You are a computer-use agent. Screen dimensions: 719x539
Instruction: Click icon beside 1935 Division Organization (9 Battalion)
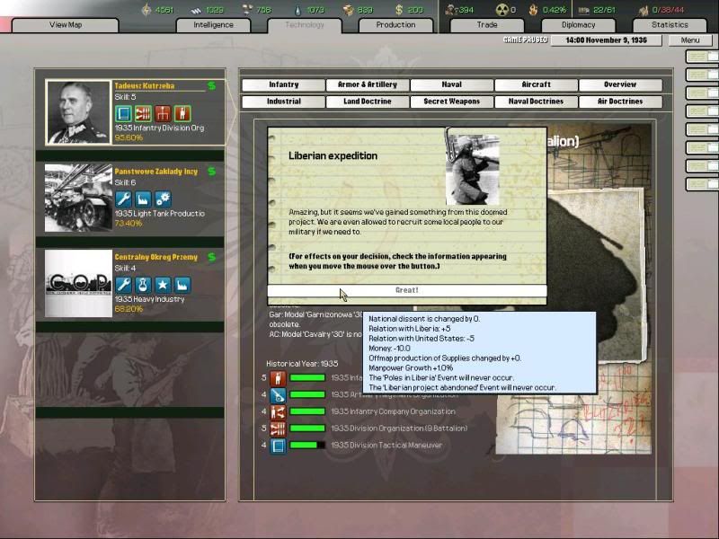point(278,429)
